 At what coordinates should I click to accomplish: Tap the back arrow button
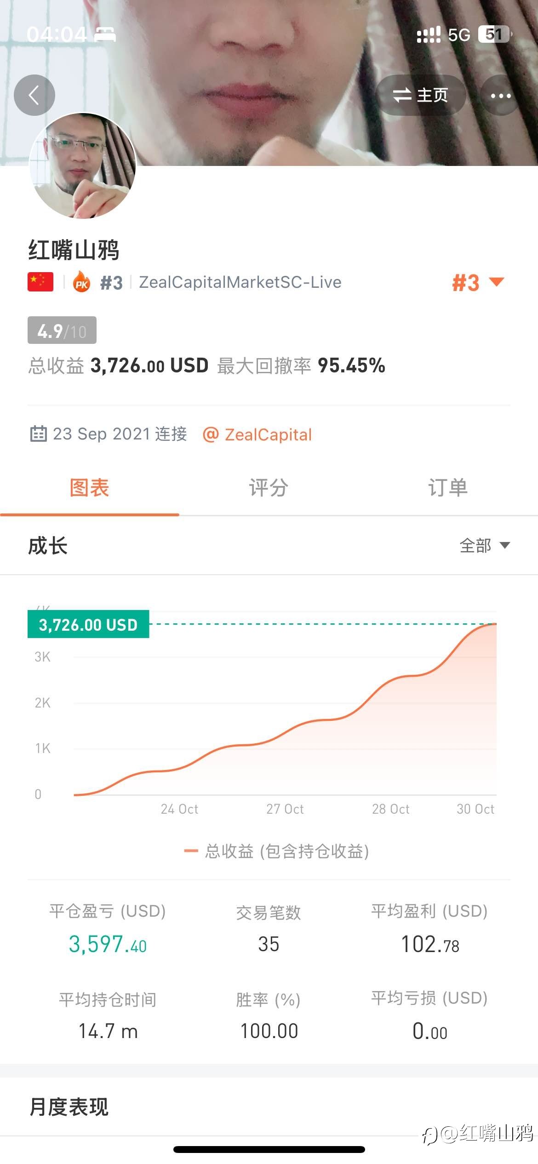[x=34, y=95]
